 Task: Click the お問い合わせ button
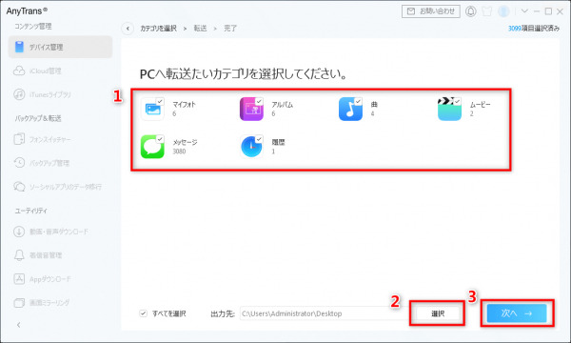[431, 11]
